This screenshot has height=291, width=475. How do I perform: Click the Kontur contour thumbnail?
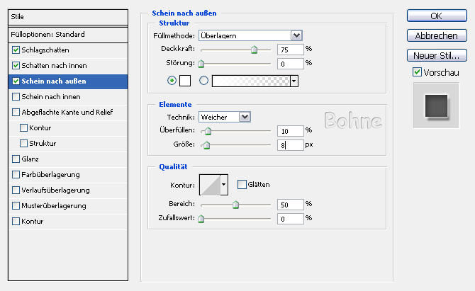210,185
